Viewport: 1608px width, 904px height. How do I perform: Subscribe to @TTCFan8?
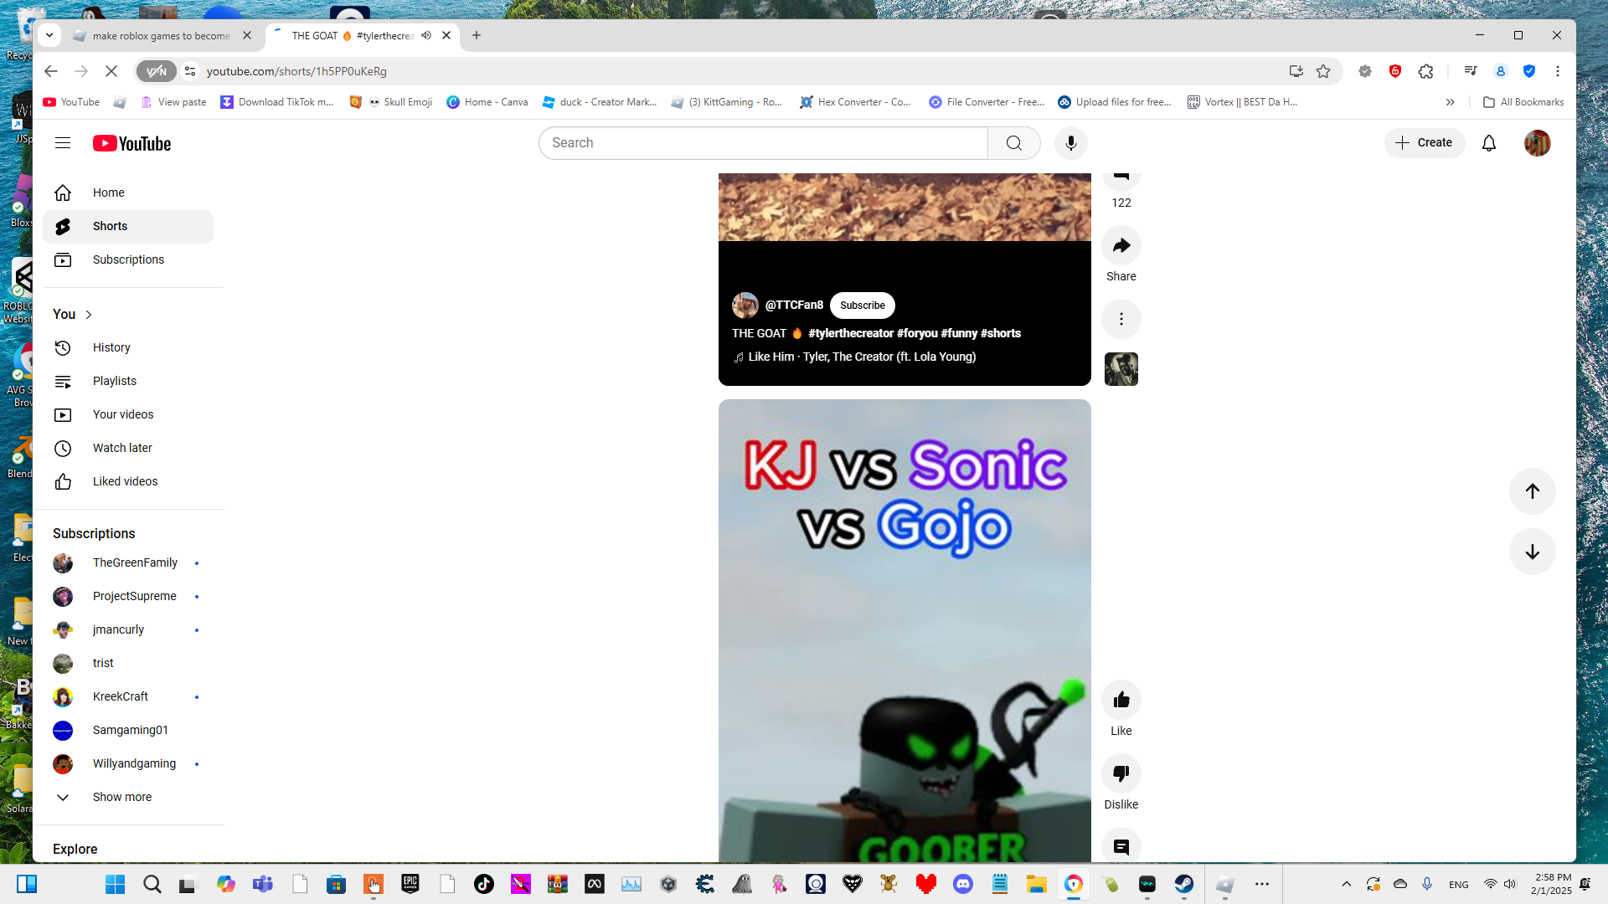[862, 306]
